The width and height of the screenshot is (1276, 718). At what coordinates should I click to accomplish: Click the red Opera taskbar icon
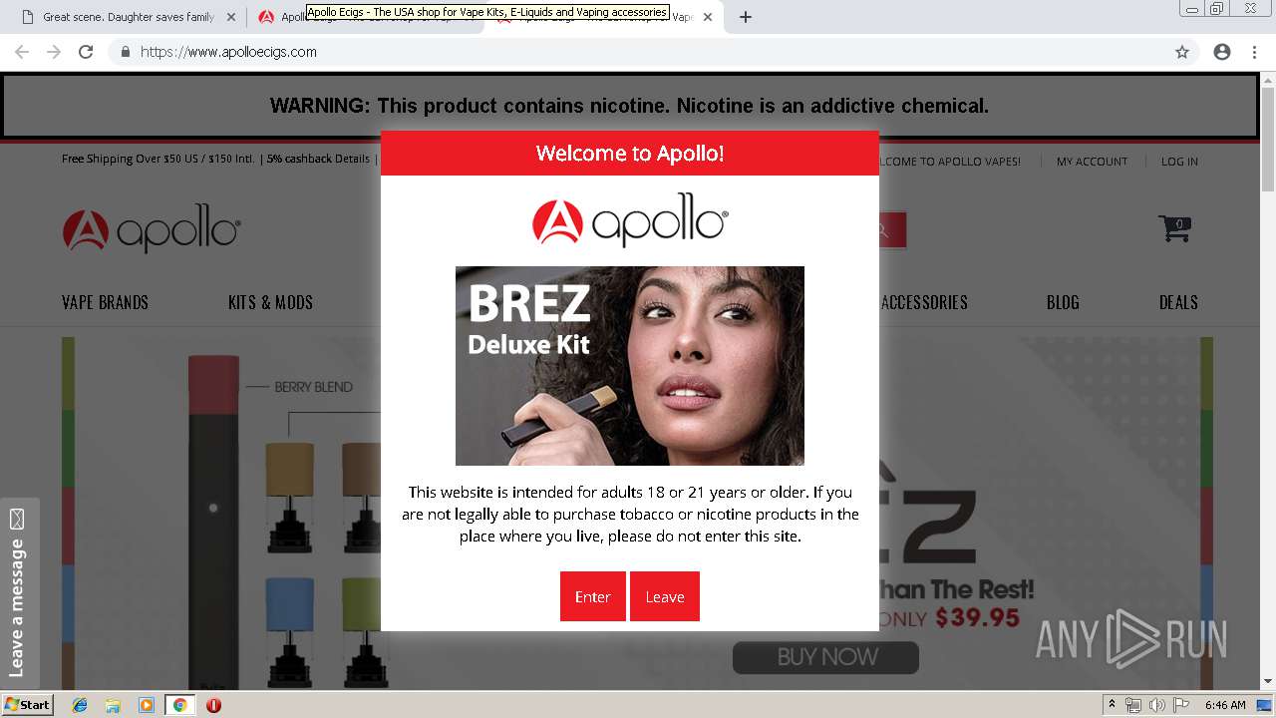point(213,705)
